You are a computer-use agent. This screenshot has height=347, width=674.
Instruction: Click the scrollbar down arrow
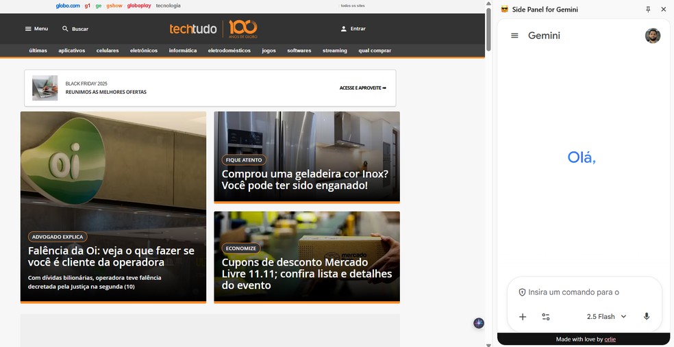point(488,344)
